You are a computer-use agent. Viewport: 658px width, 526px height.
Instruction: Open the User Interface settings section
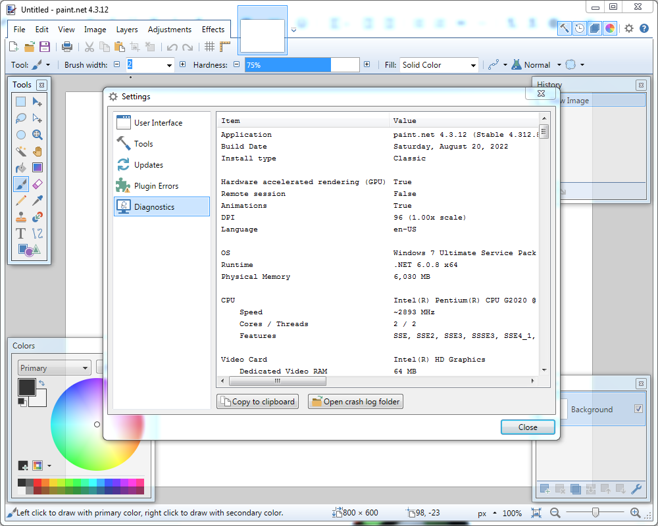[x=162, y=122]
